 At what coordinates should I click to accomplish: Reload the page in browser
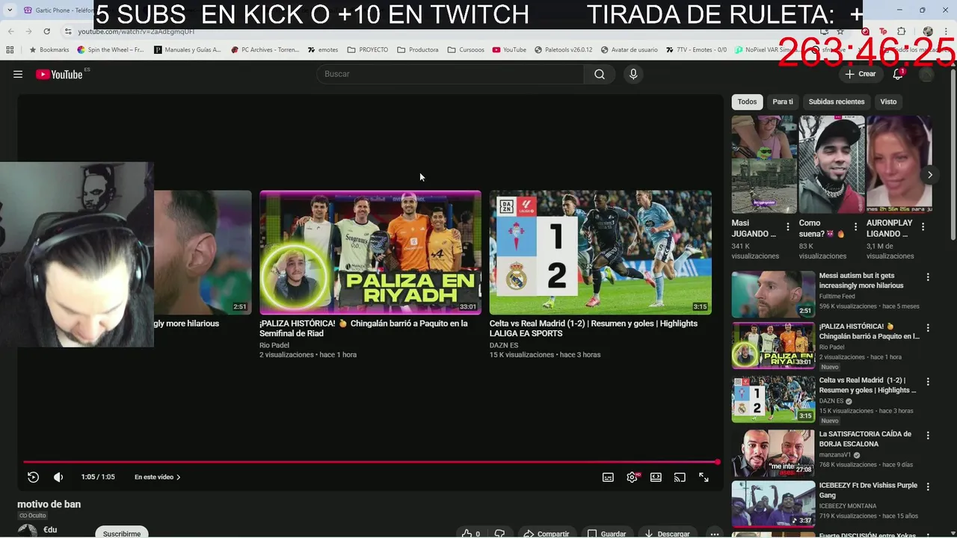point(46,31)
